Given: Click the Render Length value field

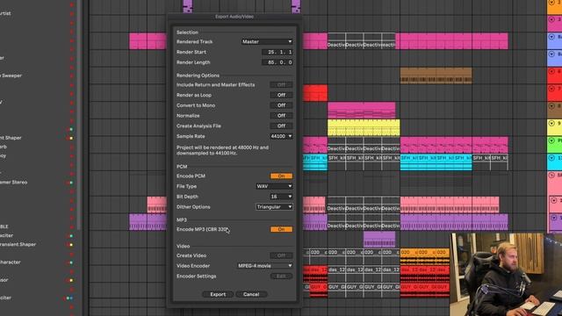Looking at the screenshot, I should [277, 62].
